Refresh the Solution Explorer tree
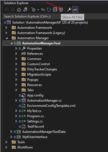This screenshot has width=108, height=152. (49, 10)
